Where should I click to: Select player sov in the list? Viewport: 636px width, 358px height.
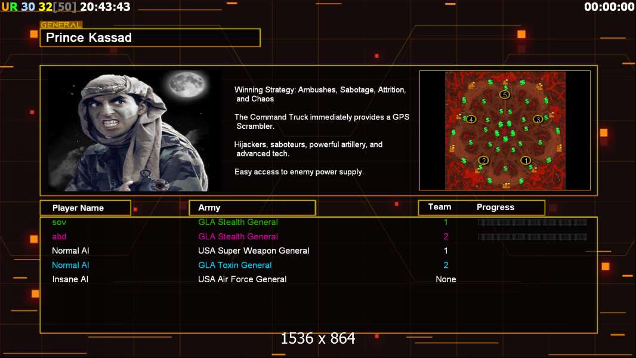point(59,222)
